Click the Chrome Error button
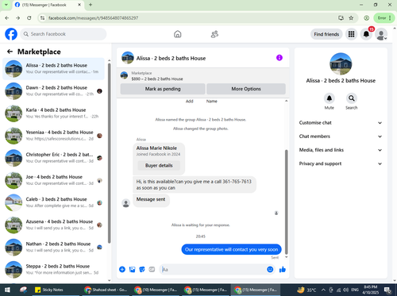 click(x=384, y=18)
